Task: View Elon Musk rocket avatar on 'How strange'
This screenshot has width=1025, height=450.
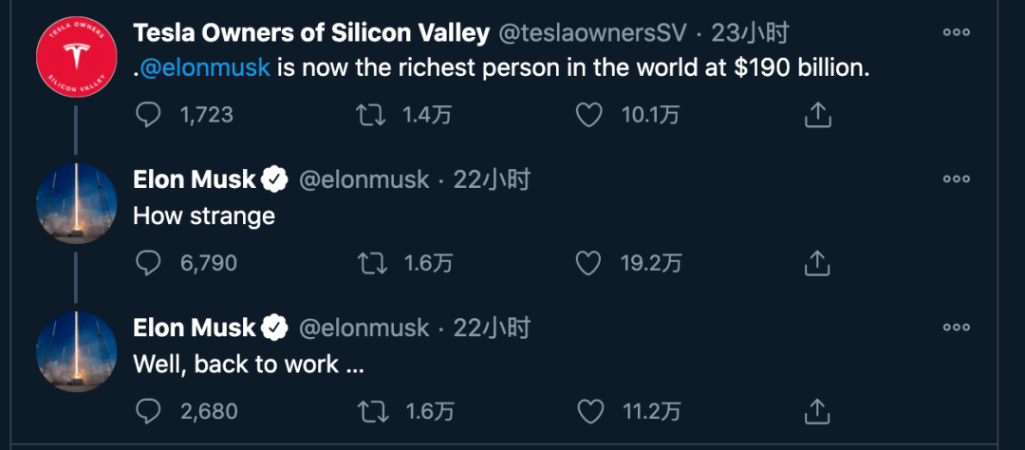Action: pyautogui.click(x=77, y=203)
